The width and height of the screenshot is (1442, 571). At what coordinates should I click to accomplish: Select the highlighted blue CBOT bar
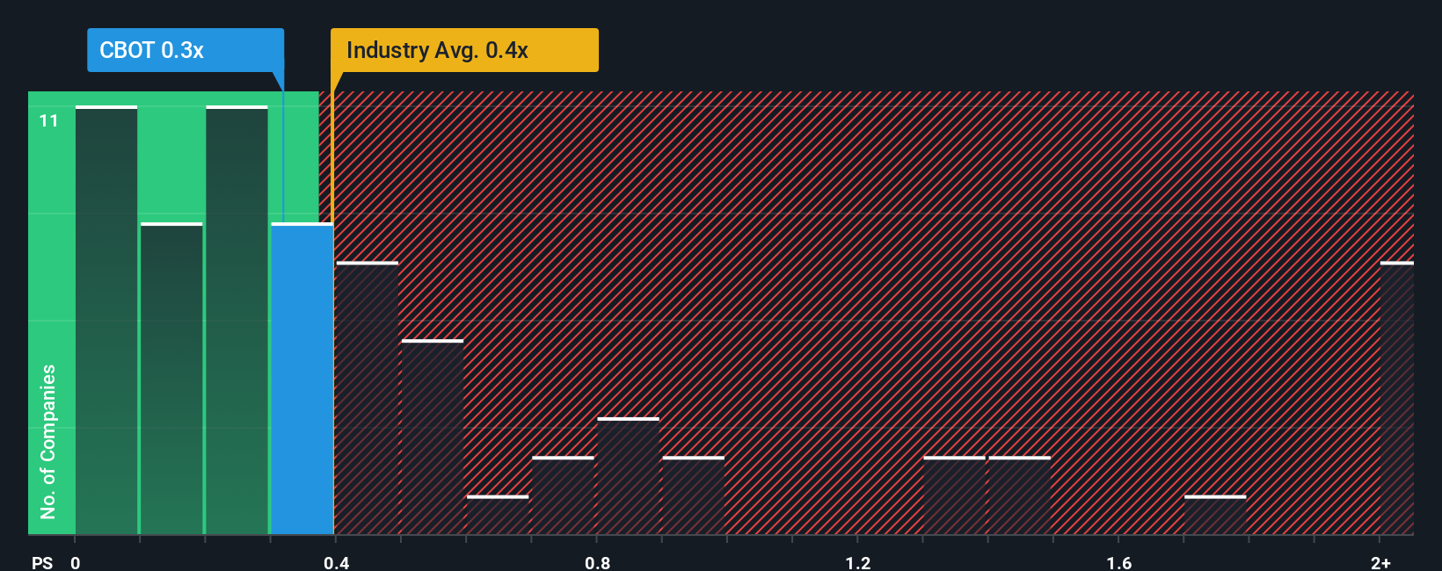[302, 379]
